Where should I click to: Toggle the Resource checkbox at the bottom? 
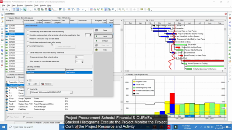pyautogui.click(x=24, y=117)
